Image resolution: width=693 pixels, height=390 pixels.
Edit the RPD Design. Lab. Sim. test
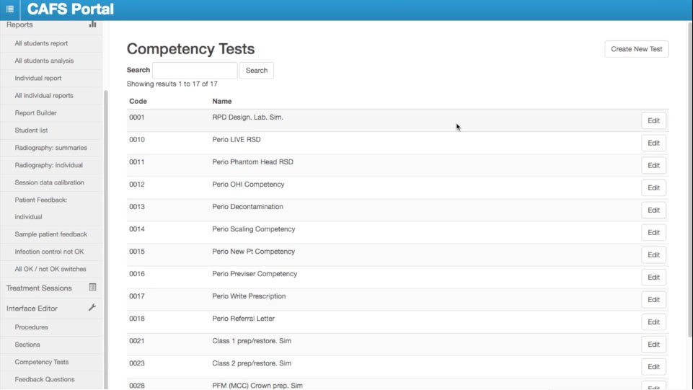point(653,121)
